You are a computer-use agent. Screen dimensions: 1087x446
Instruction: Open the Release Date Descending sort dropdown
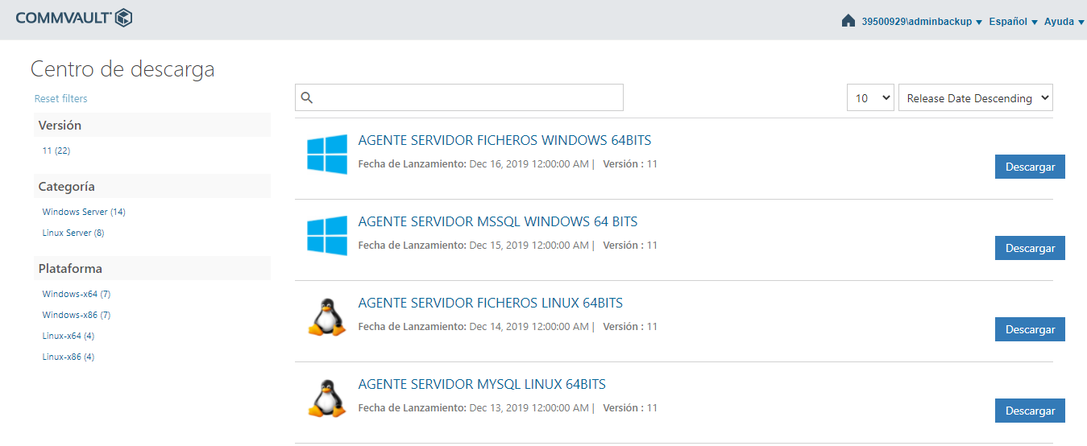coord(976,97)
